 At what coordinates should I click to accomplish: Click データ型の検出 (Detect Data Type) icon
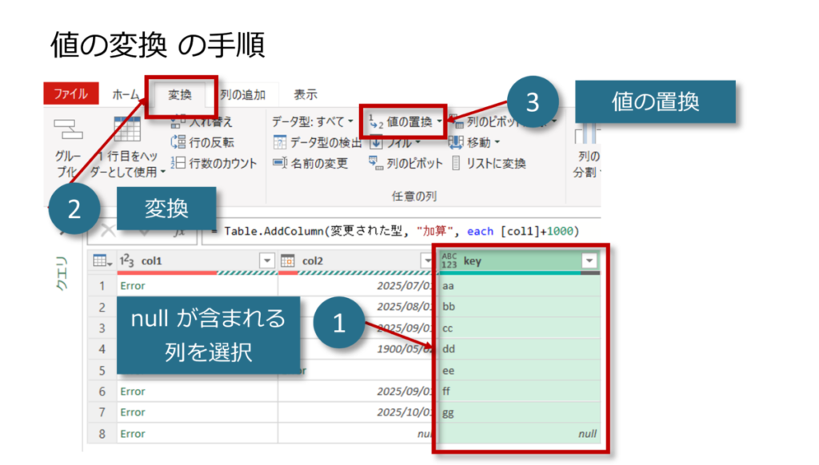pyautogui.click(x=280, y=142)
